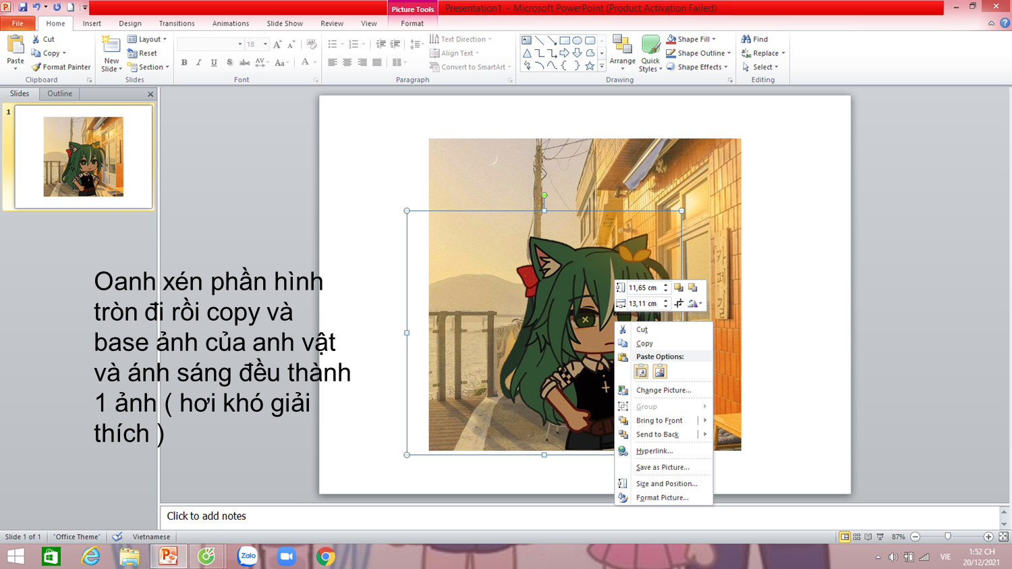Image resolution: width=1012 pixels, height=569 pixels.
Task: Click the Save icon in Quick Access Toolbar
Action: click(x=23, y=7)
